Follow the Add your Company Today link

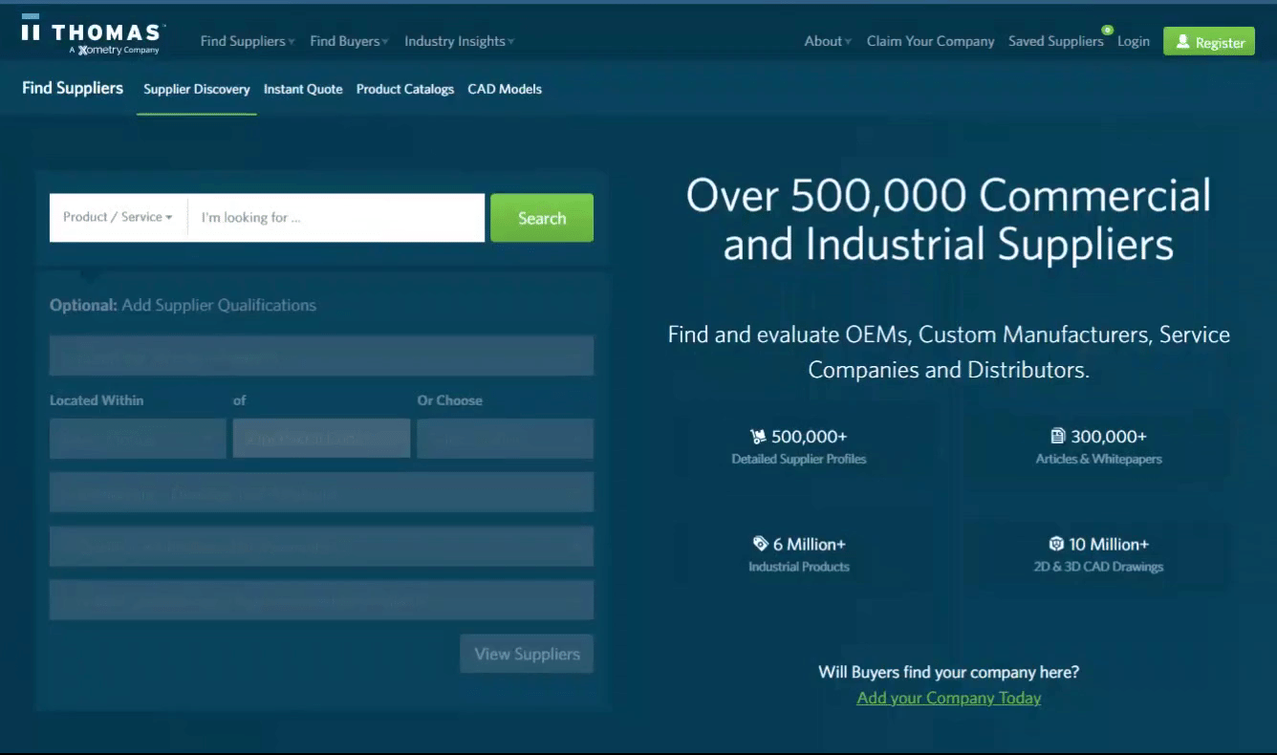(x=949, y=698)
